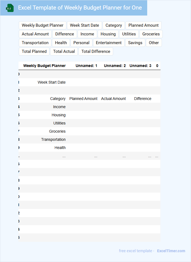Select the Weekly Budget Planner tag

click(42, 25)
